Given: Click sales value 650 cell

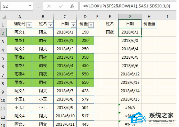Looking at the screenshot, I should pyautogui.click(x=85, y=83).
